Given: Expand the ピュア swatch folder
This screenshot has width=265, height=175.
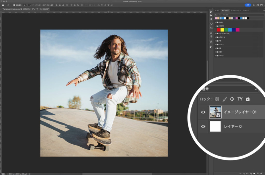Looking at the screenshot, I should (x=216, y=45).
